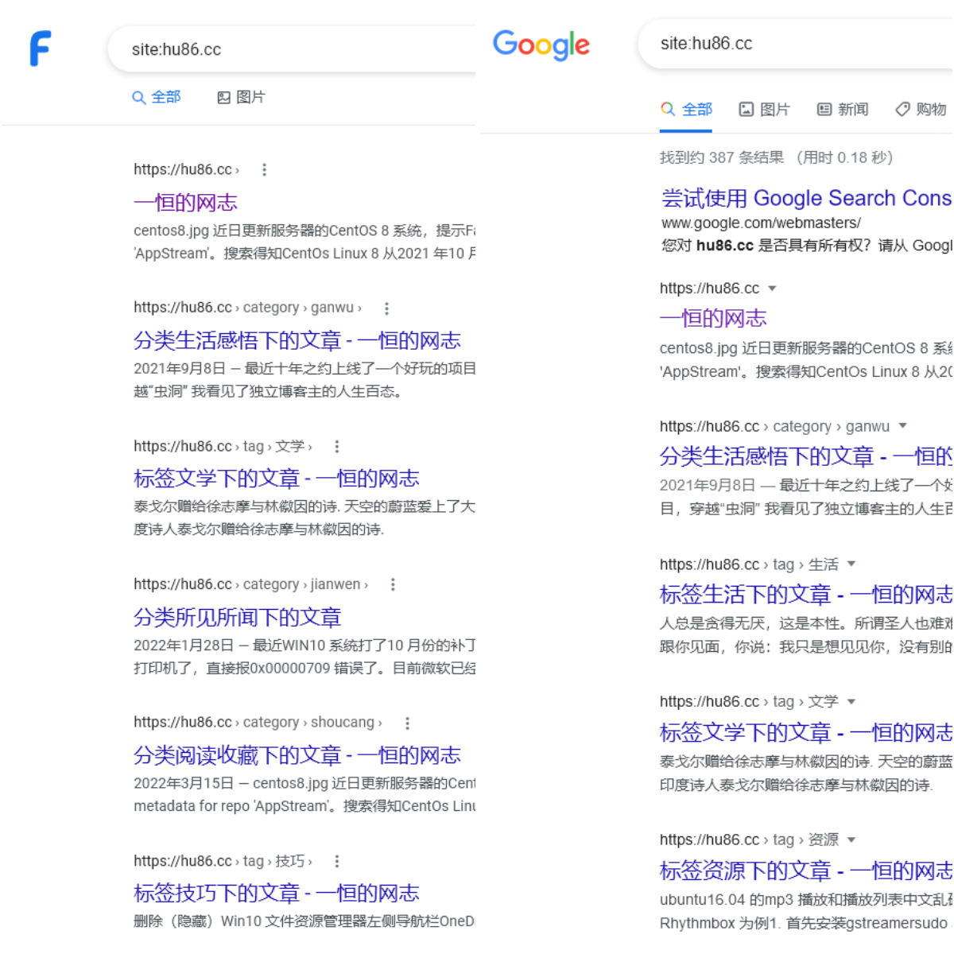Open the more-options dots beside category › shoucang in left results
954x954 pixels.
click(x=408, y=723)
